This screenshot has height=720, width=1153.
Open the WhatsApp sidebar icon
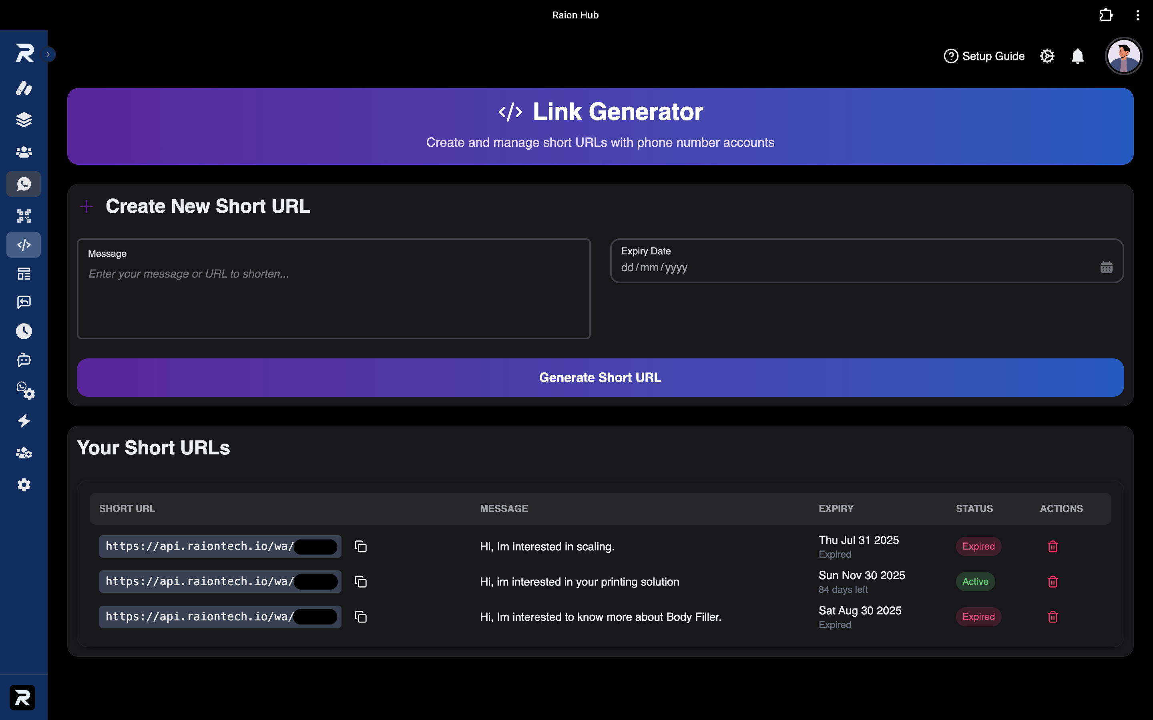24,184
